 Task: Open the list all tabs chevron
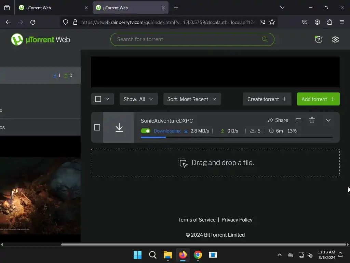[x=282, y=8]
